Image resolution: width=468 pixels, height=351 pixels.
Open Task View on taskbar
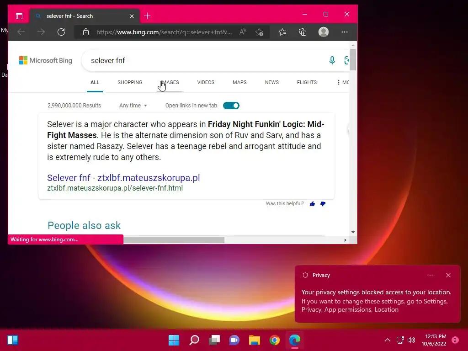tap(214, 340)
